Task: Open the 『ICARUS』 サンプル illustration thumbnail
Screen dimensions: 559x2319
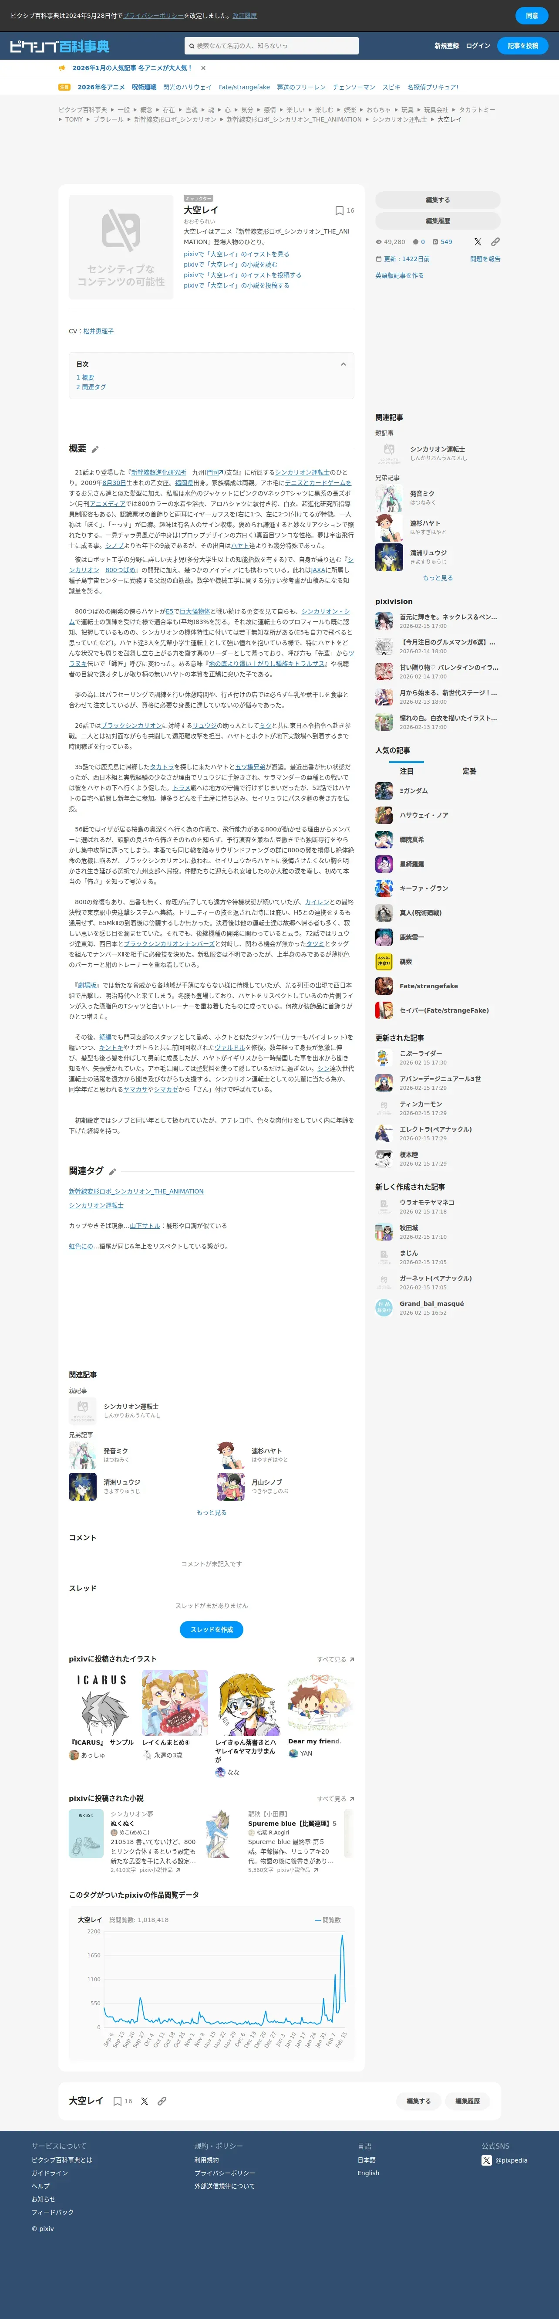Action: pos(102,1703)
